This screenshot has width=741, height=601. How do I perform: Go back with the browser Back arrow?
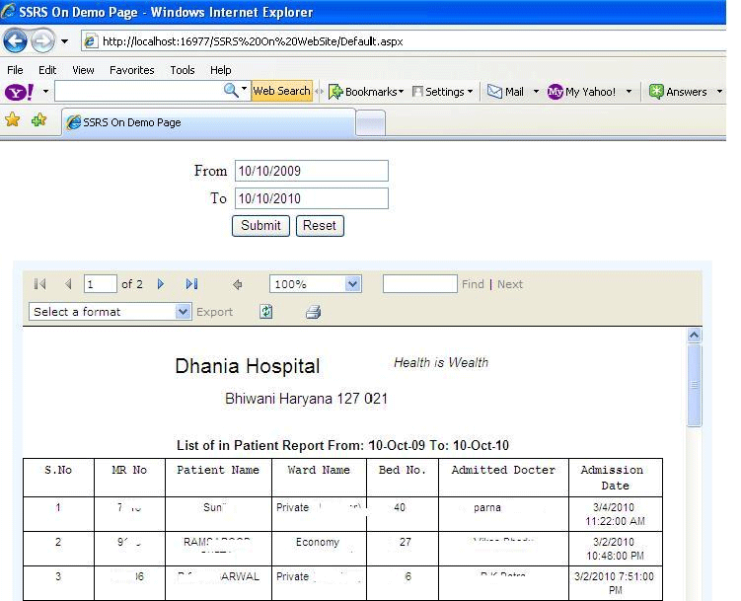[15, 41]
